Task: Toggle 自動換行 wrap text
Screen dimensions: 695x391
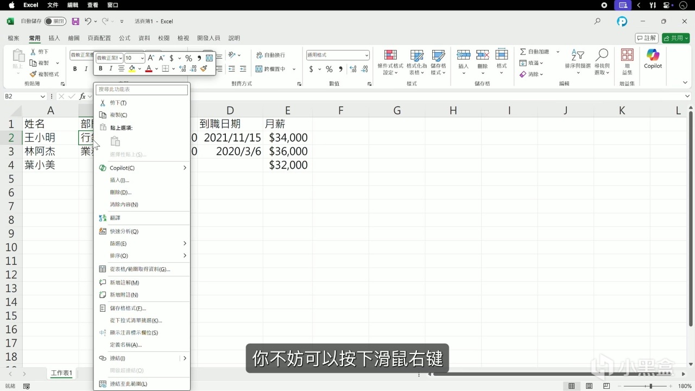Action: 270,55
